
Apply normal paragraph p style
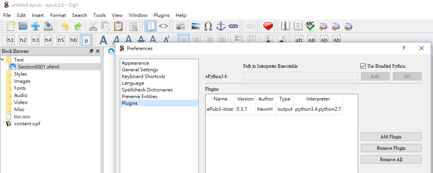click(x=86, y=40)
